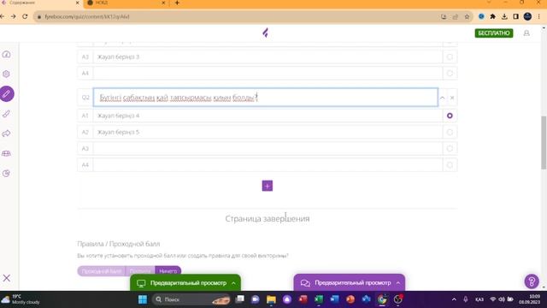Open the dashboard gauge icon in sidebar
The width and height of the screenshot is (547, 308).
(6, 55)
